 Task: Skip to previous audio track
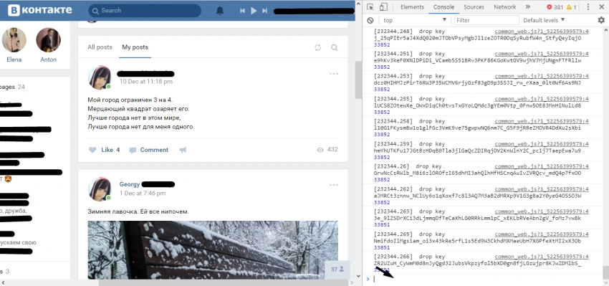(x=242, y=11)
